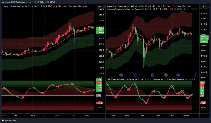
Task: Click the 2,300.0 tick on weekly price scale
Action: click(101, 15)
